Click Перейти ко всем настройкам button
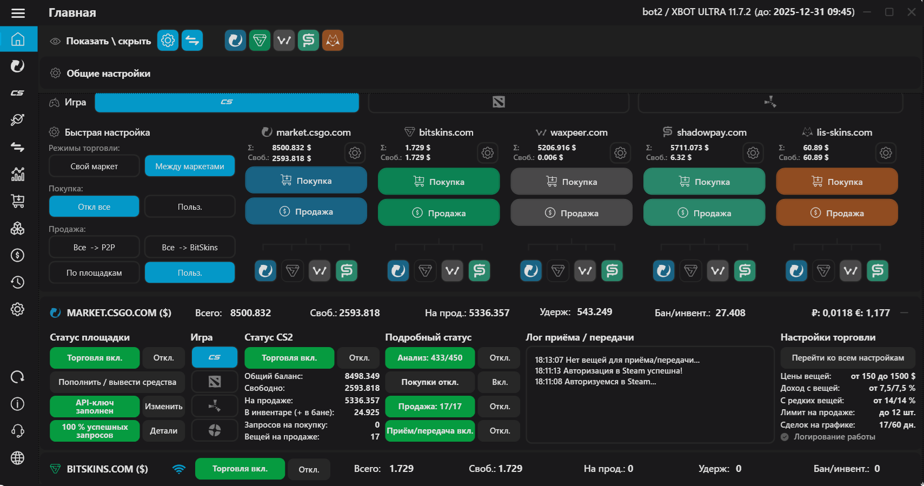The height and width of the screenshot is (486, 924). coord(847,358)
